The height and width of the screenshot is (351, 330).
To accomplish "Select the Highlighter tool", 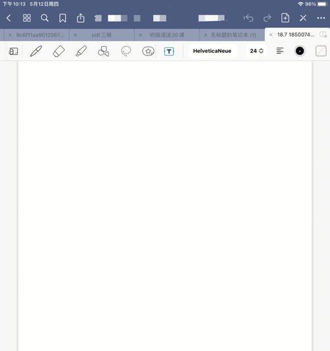I will [81, 51].
